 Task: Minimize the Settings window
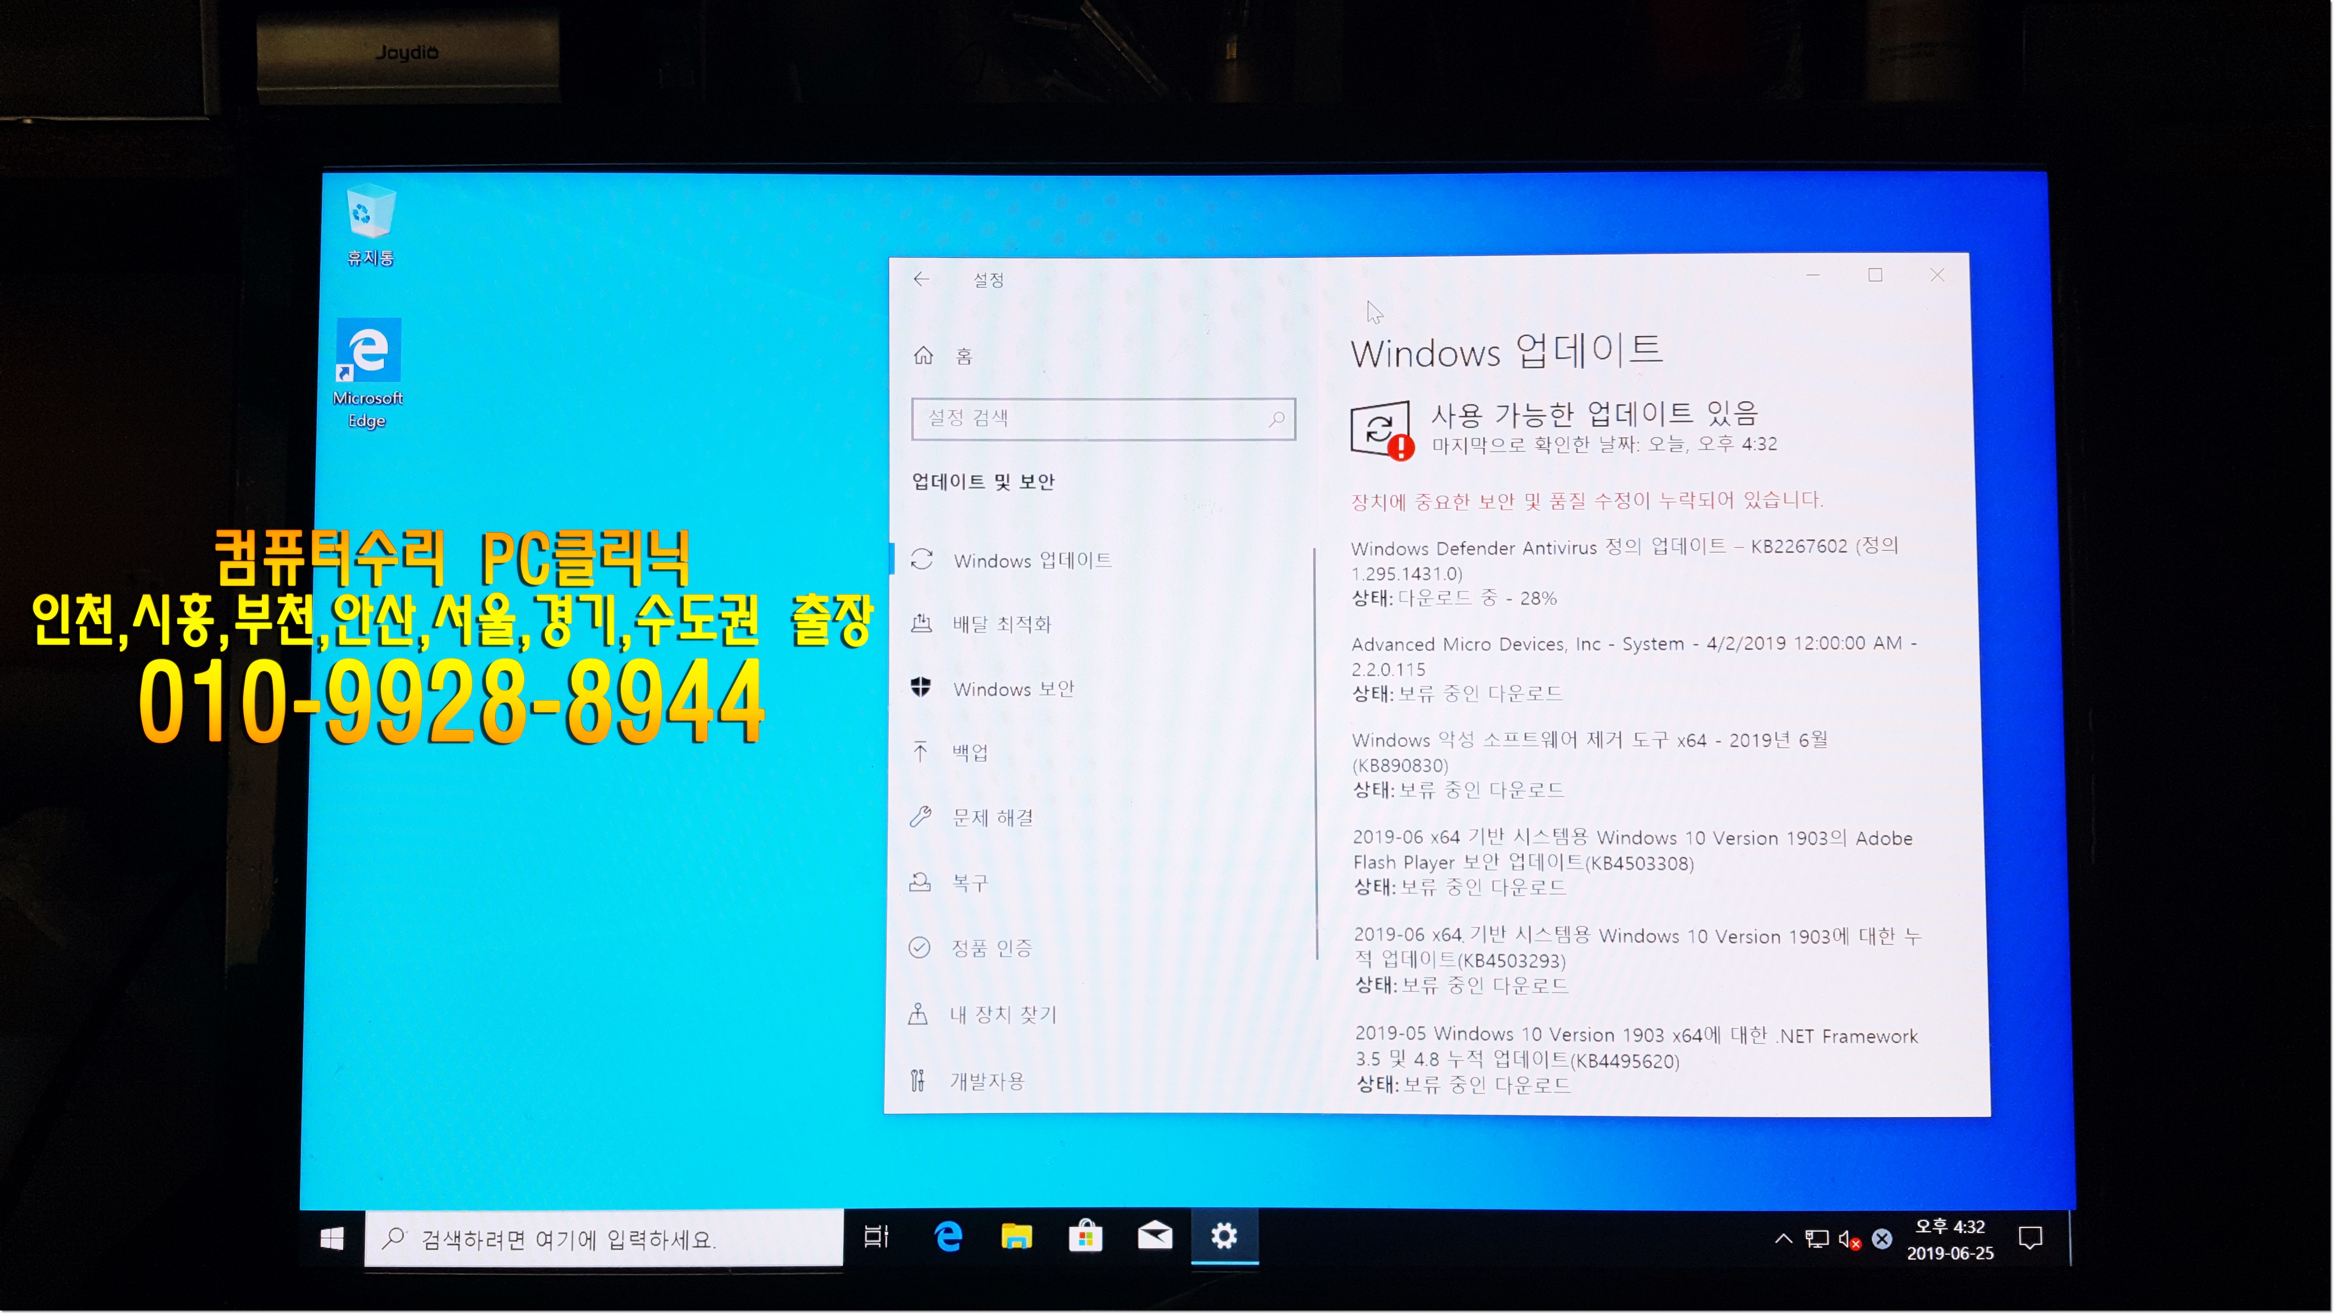(1813, 275)
